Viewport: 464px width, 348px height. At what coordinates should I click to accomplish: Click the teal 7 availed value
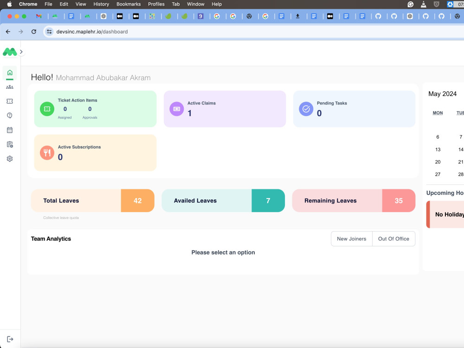pyautogui.click(x=268, y=200)
